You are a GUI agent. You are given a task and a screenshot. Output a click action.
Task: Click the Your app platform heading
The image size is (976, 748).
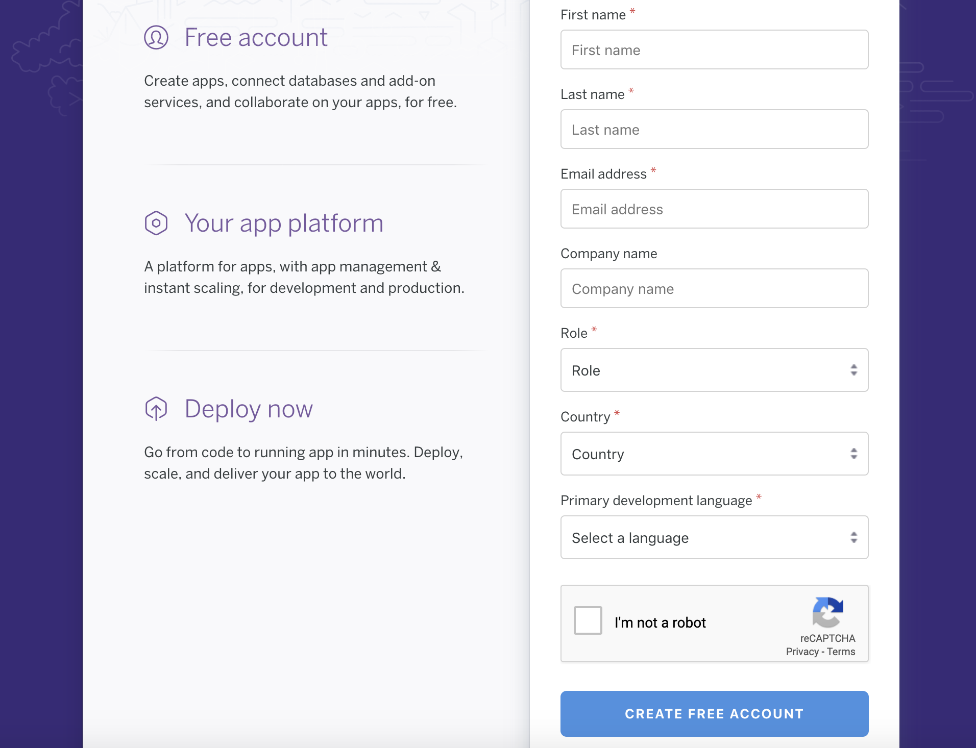[284, 223]
